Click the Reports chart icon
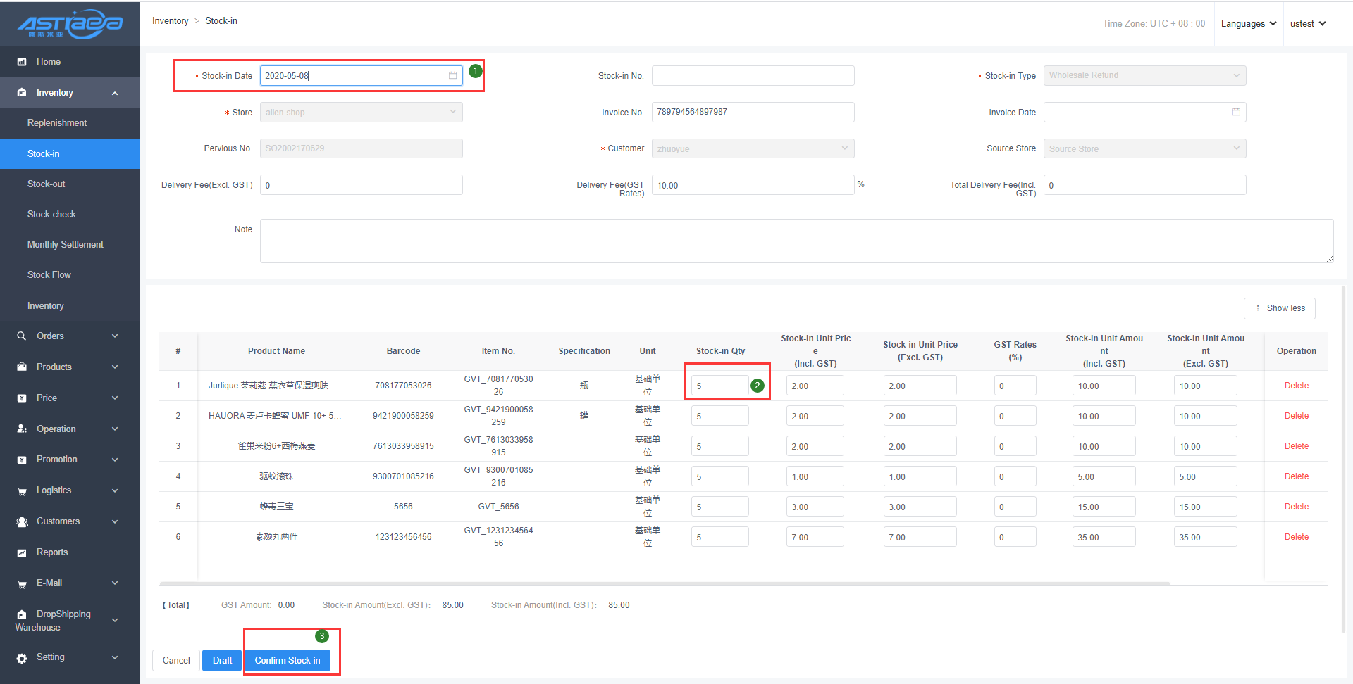Screen dimensions: 1353x684 pos(22,553)
